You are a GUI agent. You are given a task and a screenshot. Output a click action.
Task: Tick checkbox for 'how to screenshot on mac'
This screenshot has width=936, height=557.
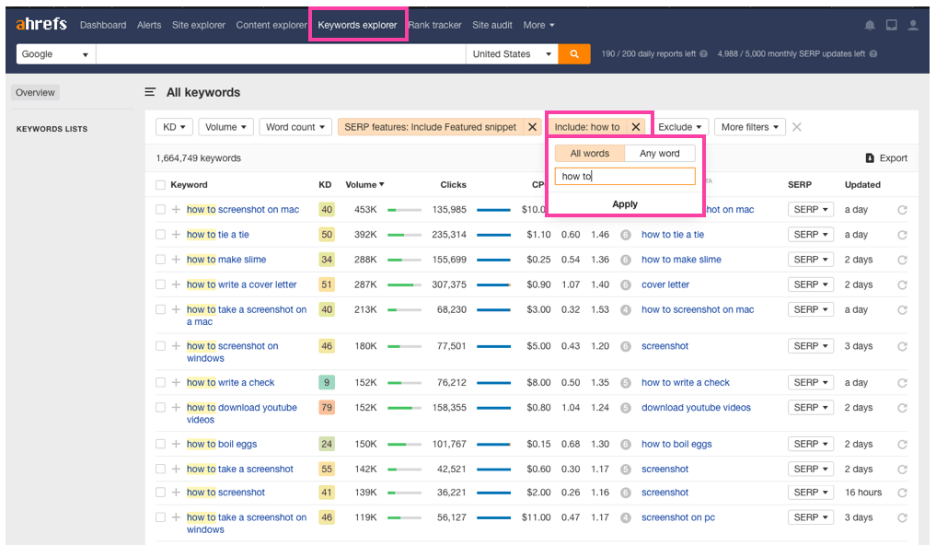coord(161,210)
